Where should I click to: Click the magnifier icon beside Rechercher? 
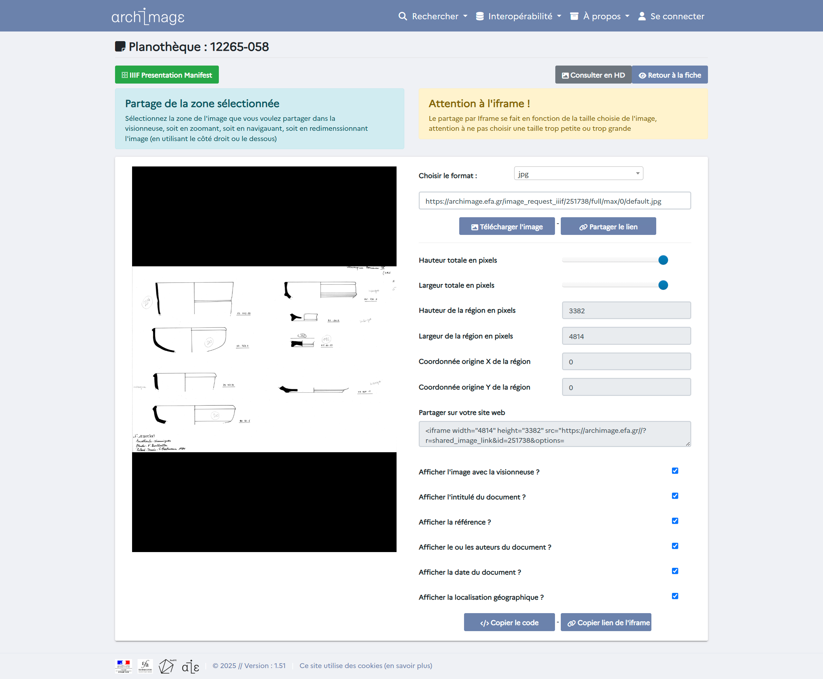(403, 16)
